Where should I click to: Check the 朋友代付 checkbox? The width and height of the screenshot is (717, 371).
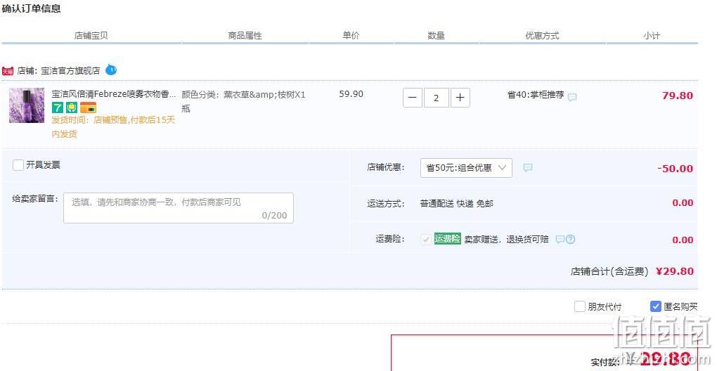pos(579,306)
